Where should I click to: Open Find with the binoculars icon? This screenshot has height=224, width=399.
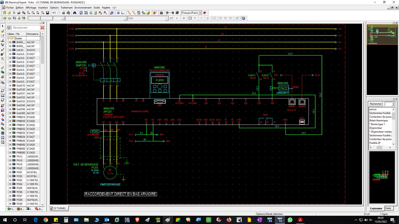tap(75, 13)
